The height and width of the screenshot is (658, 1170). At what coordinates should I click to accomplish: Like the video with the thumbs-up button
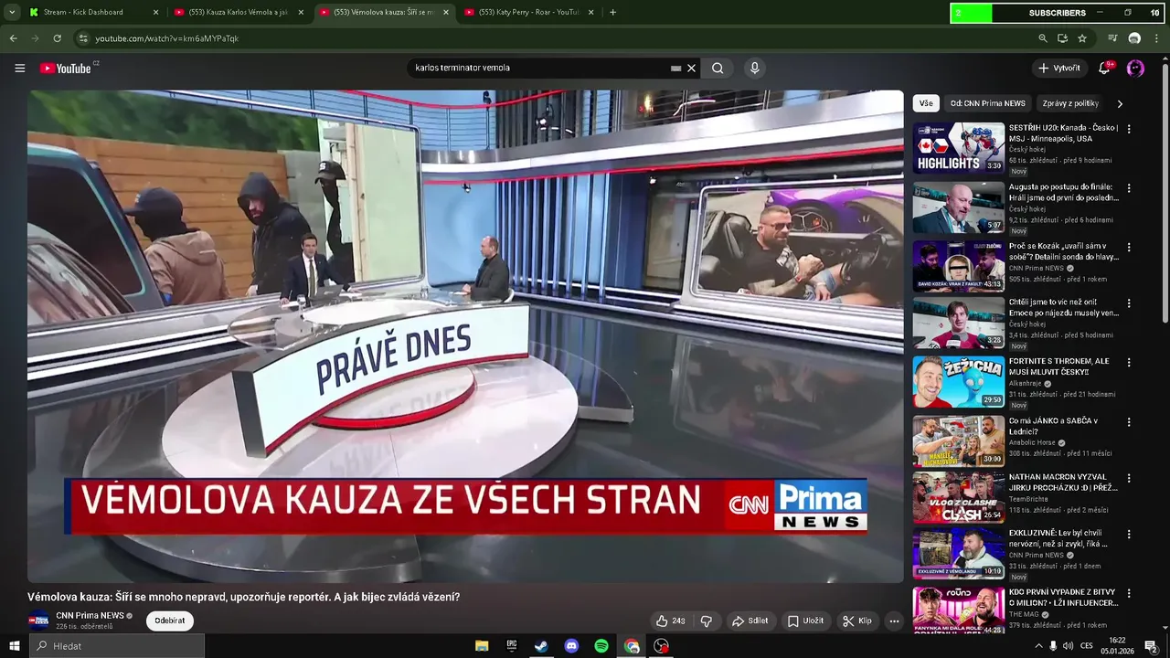pyautogui.click(x=670, y=621)
